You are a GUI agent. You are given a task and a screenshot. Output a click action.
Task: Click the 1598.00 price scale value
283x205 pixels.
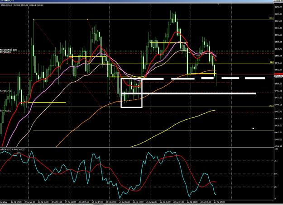pyautogui.click(x=278, y=35)
